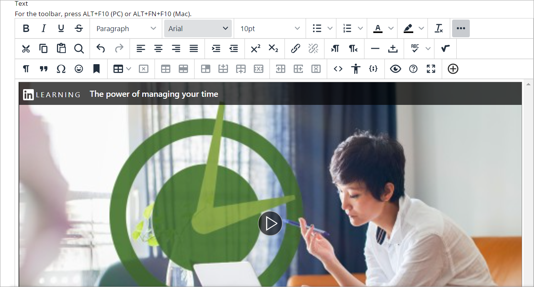Open table row properties
The image size is (534, 287).
pos(183,69)
